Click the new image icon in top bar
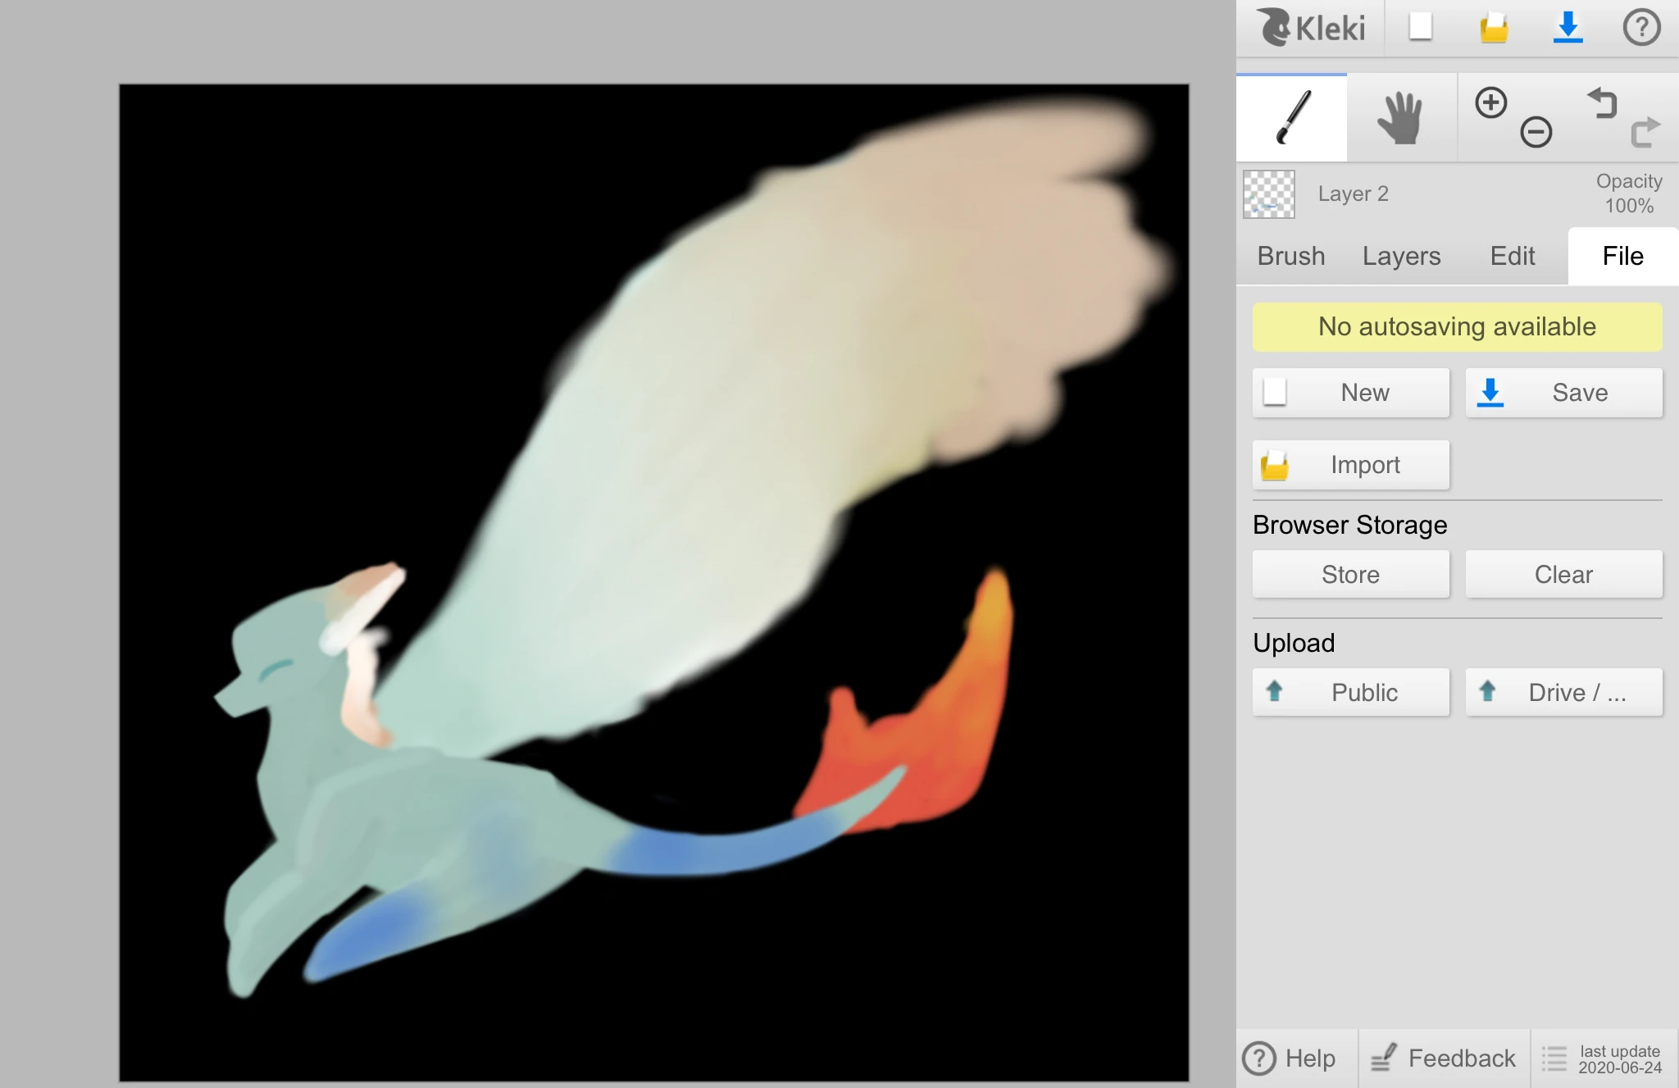The height and width of the screenshot is (1088, 1679). point(1420,27)
